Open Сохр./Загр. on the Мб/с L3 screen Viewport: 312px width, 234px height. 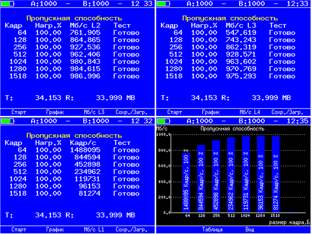(x=287, y=113)
